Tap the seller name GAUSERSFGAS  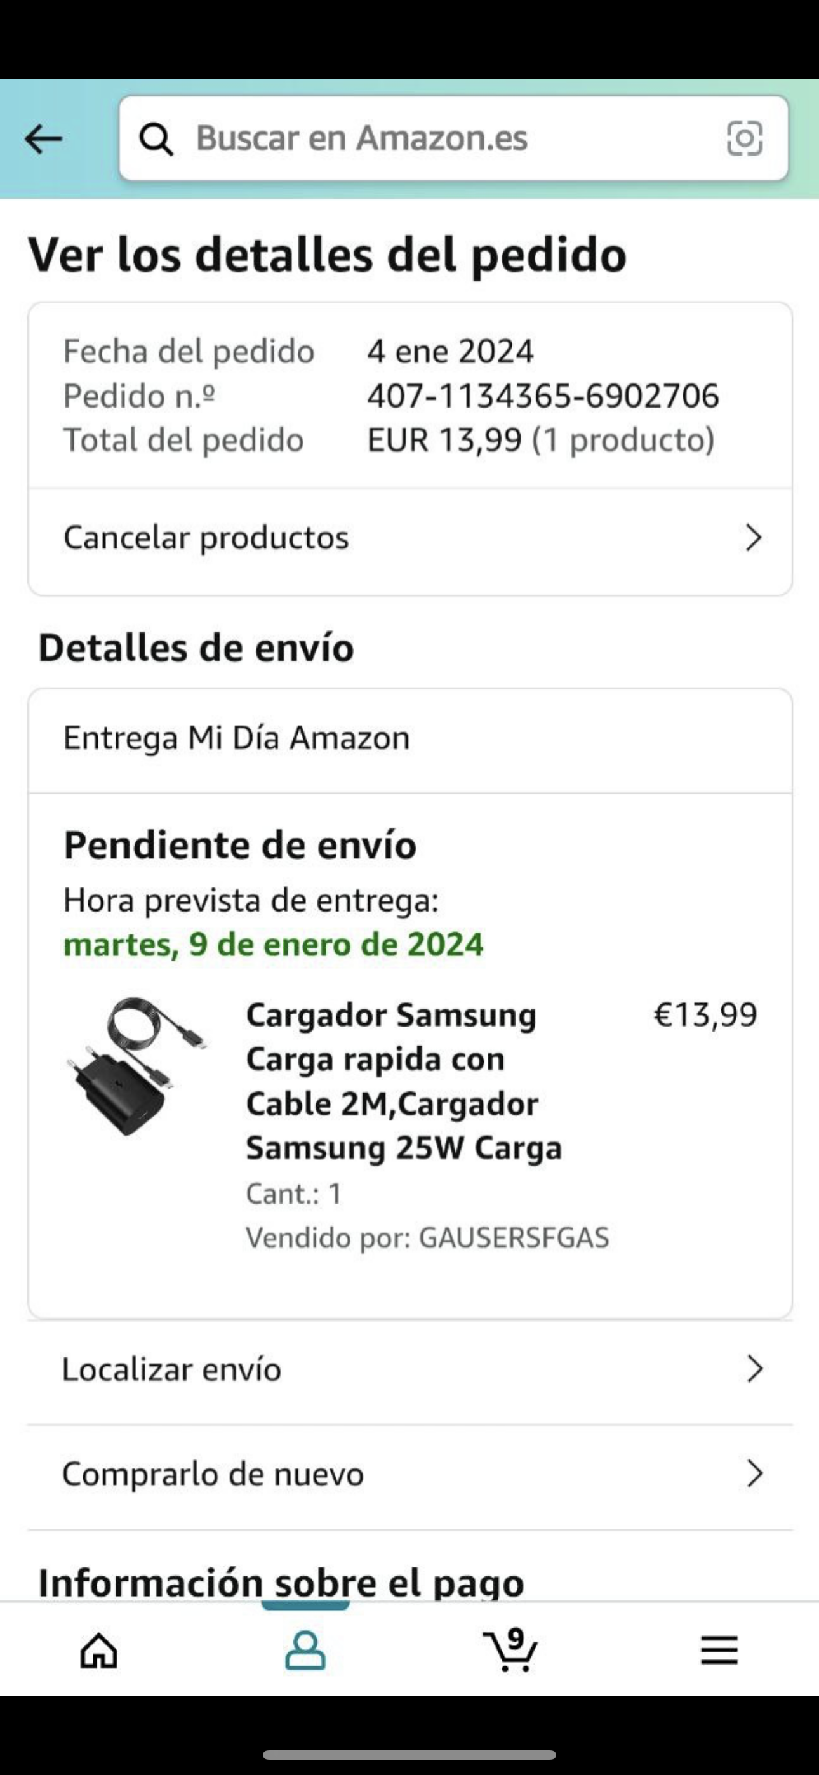coord(514,1238)
